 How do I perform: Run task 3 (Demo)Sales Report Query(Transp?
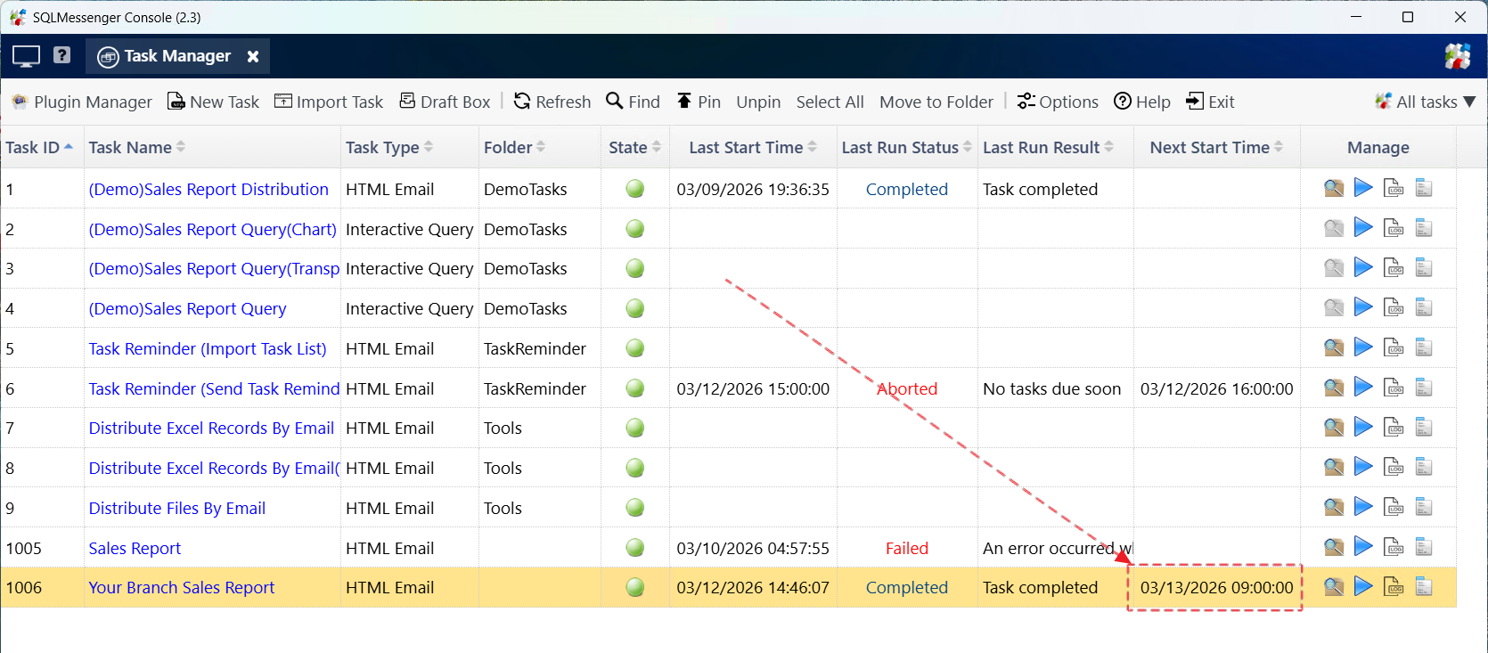click(x=1363, y=267)
